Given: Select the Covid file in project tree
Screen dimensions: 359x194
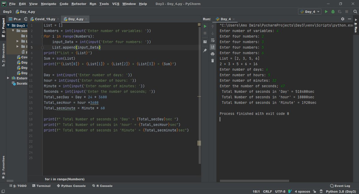Looking at the screenshot, I should pyautogui.click(x=22, y=57).
